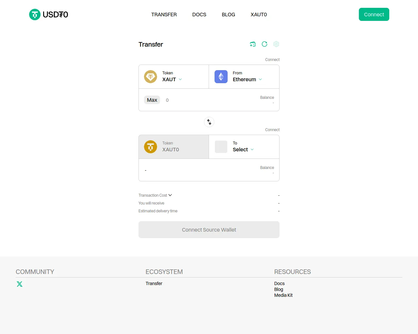Click the source Balance label
The width and height of the screenshot is (418, 334).
point(267,98)
